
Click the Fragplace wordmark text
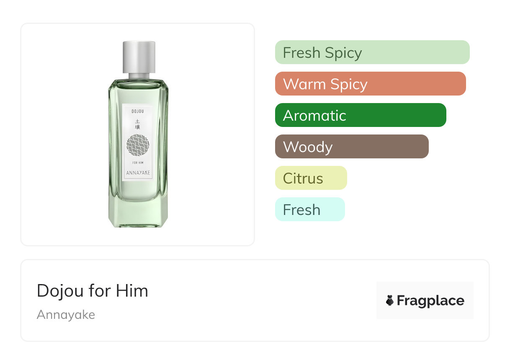(x=430, y=301)
